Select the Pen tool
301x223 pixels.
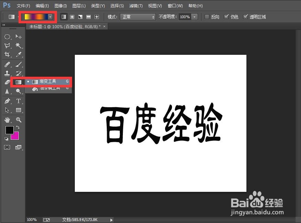click(7, 101)
